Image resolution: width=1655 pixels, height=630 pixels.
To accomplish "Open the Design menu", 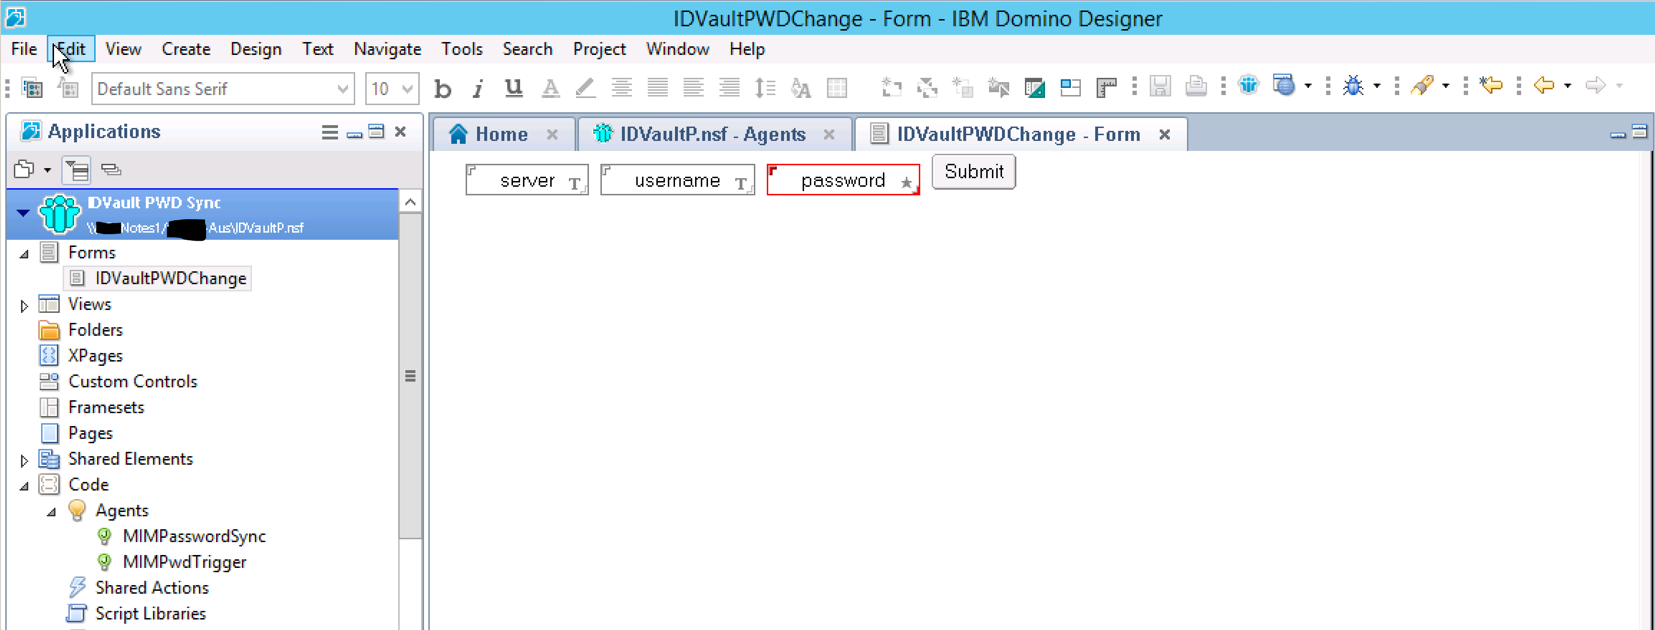I will coord(255,50).
